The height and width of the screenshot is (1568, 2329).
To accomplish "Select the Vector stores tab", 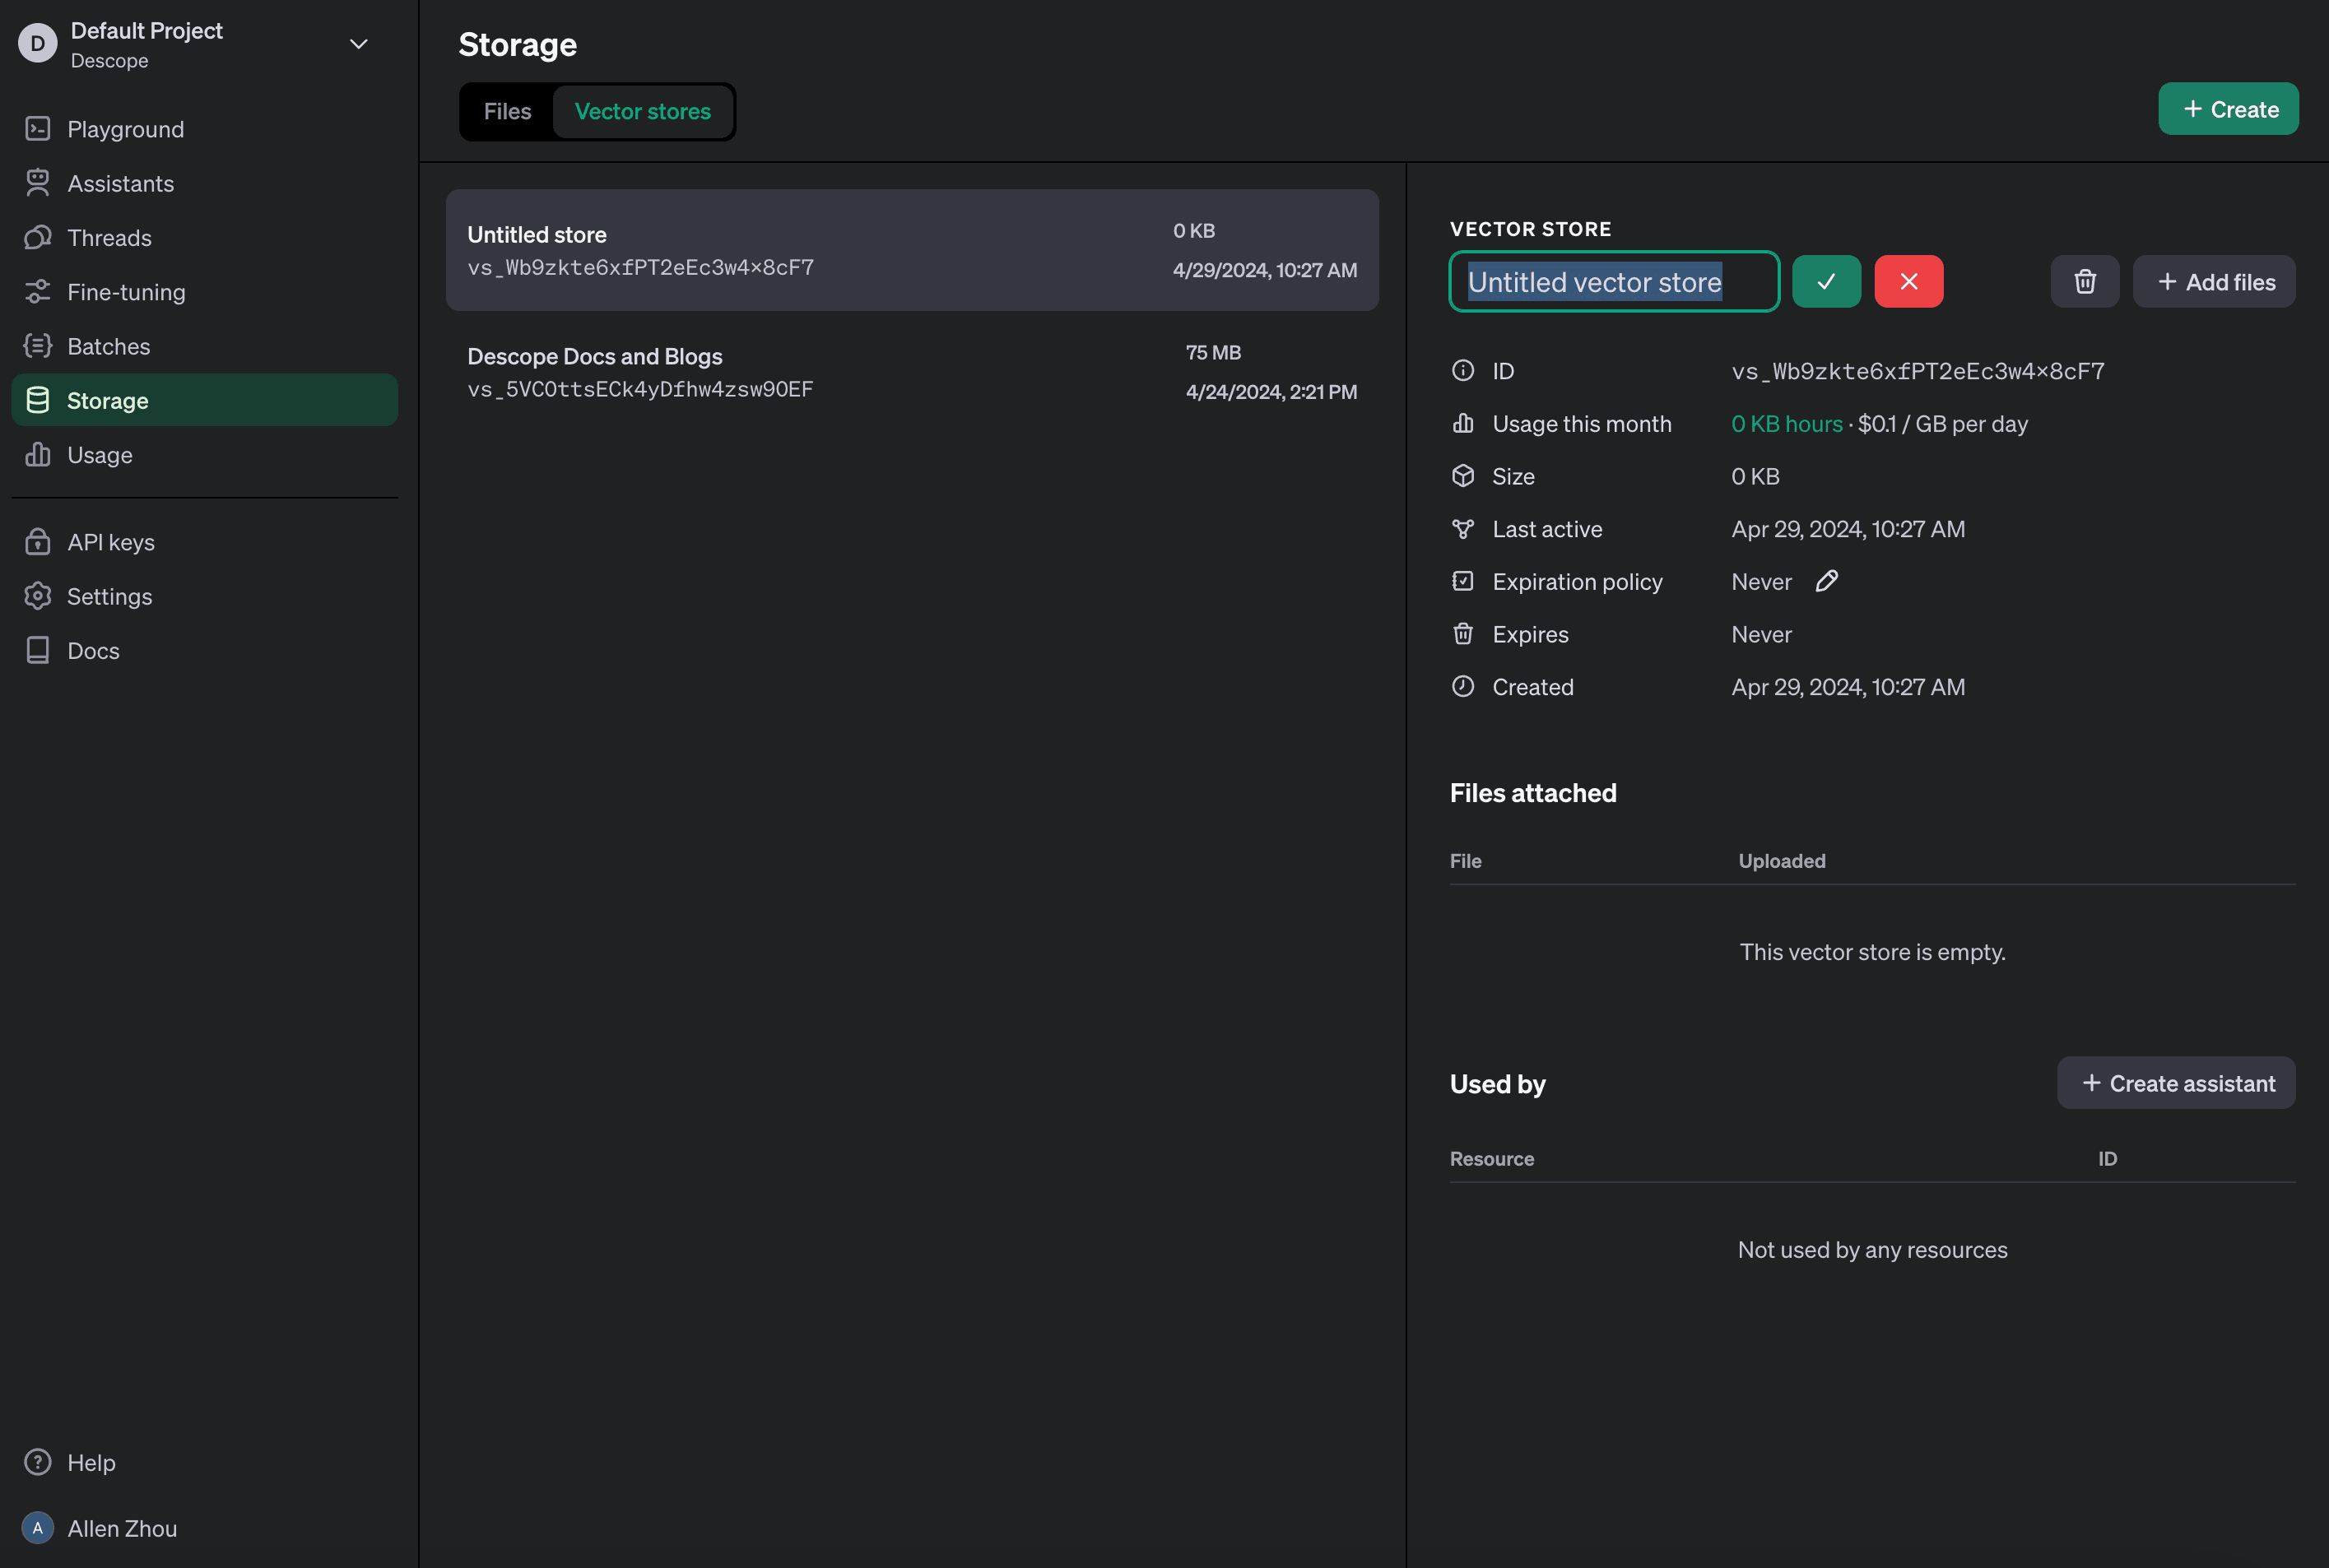I will point(642,111).
